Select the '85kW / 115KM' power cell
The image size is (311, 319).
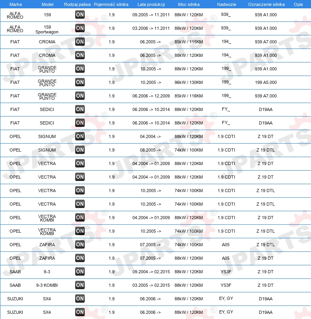189,42
